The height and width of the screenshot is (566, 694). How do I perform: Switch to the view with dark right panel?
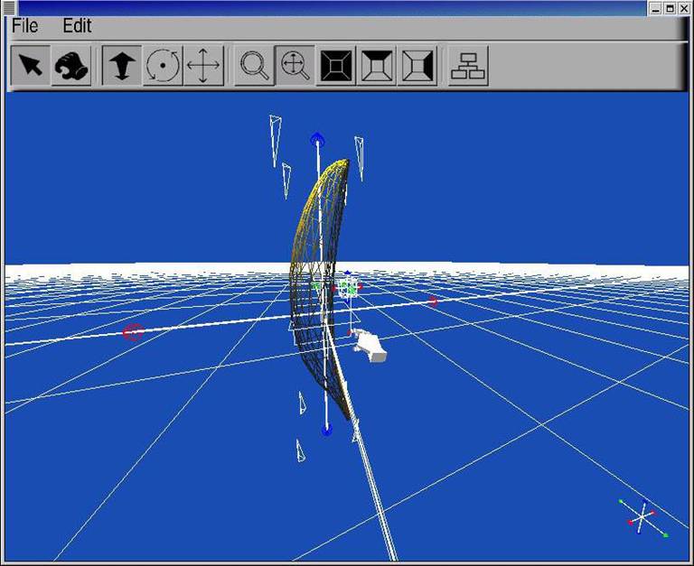coord(417,65)
